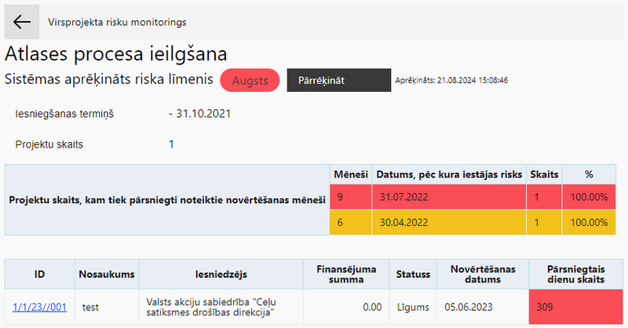Click the red 9 months cell
The width and height of the screenshot is (628, 328).
(351, 197)
